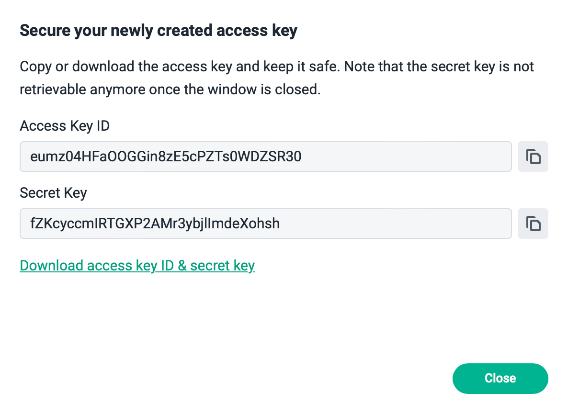Image resolution: width=568 pixels, height=404 pixels.
Task: Select the key value starting with eumz04HF
Action: pyautogui.click(x=166, y=157)
